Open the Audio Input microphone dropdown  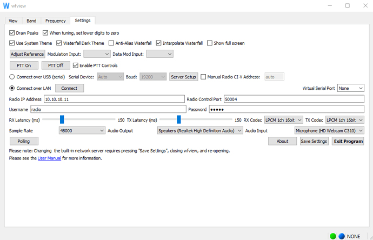(x=329, y=131)
